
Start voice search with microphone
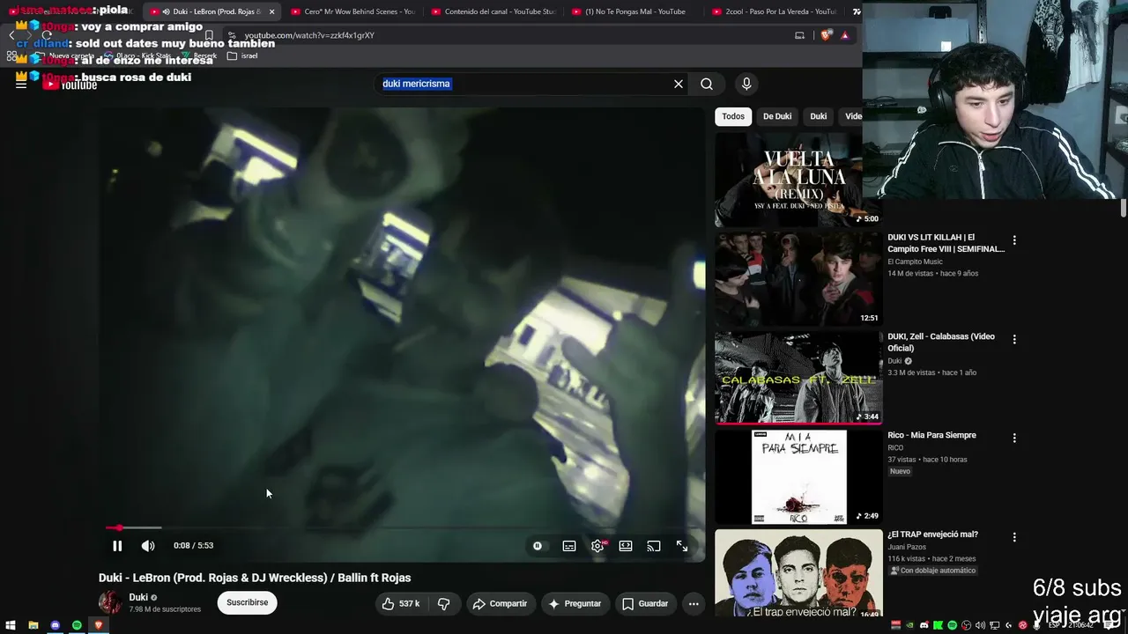746,84
